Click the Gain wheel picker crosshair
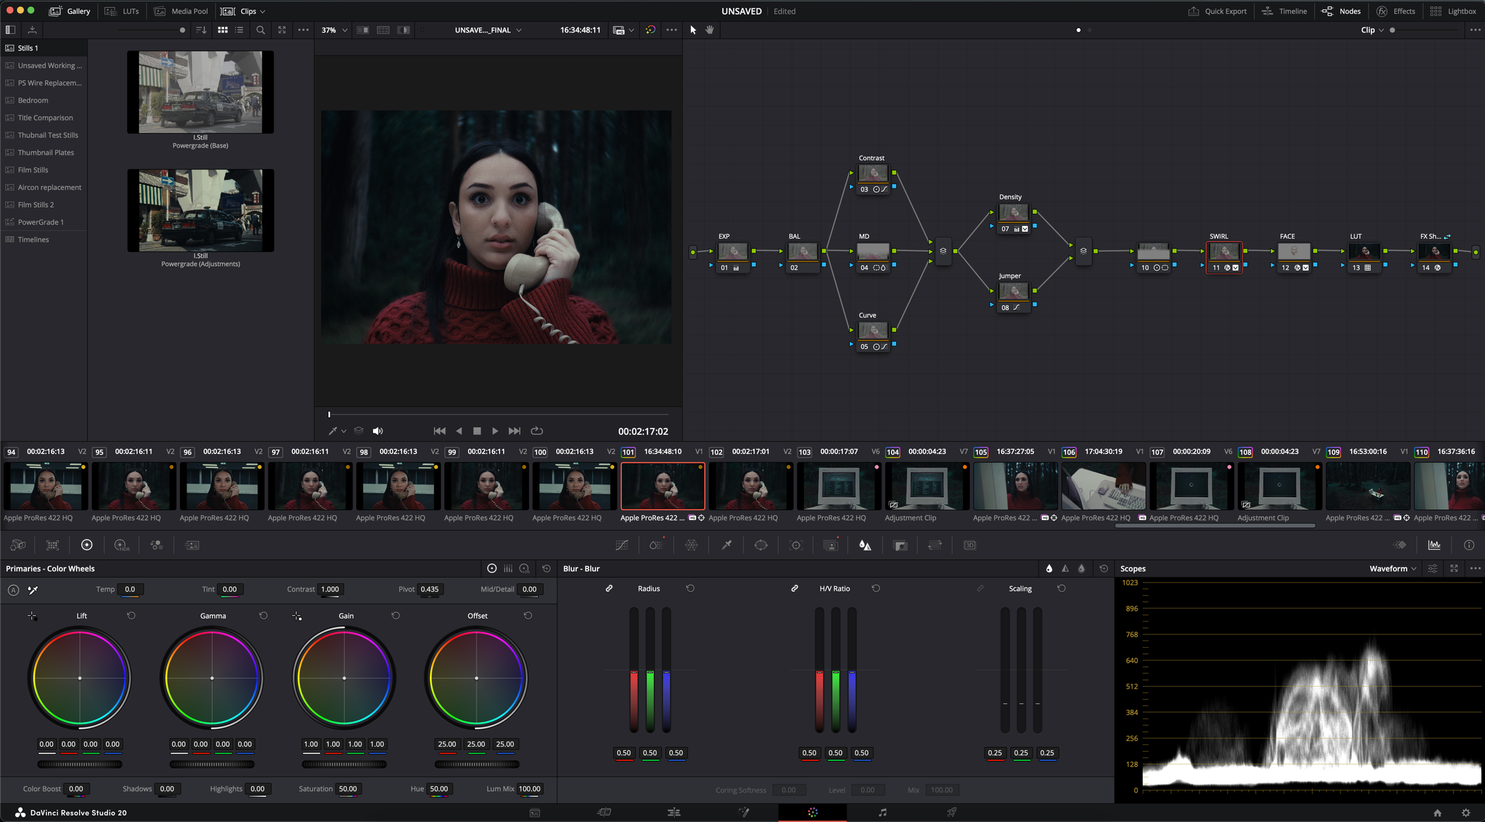 click(297, 616)
